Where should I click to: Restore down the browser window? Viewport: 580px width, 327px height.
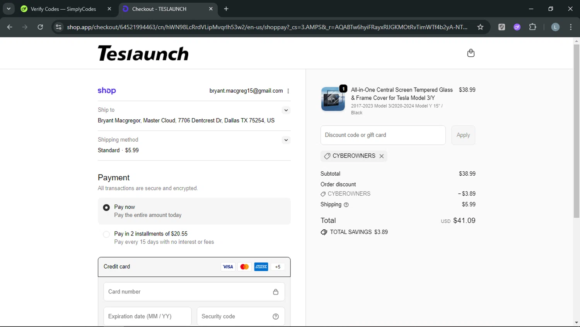tap(551, 9)
